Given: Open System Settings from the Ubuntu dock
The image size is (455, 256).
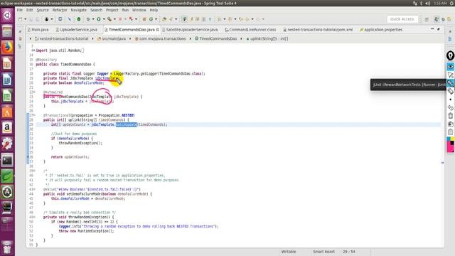Looking at the screenshot, I should [x=7, y=144].
